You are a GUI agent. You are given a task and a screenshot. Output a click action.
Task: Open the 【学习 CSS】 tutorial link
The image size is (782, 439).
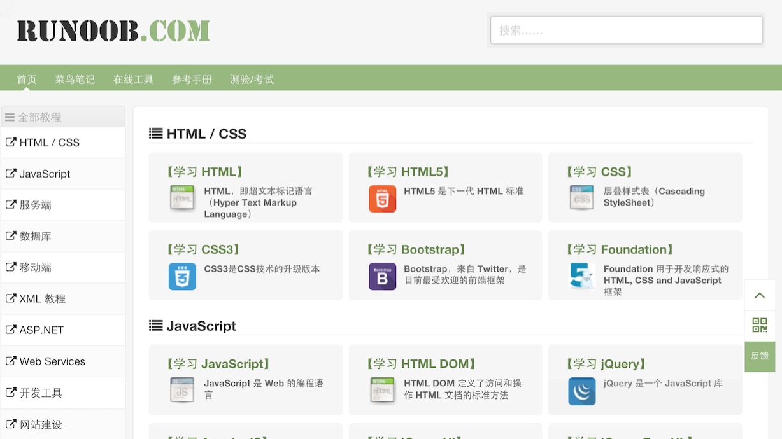pyautogui.click(x=600, y=172)
